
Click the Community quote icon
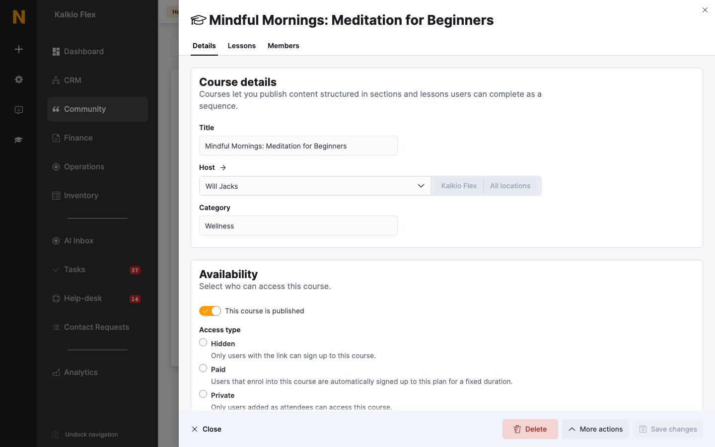click(56, 109)
